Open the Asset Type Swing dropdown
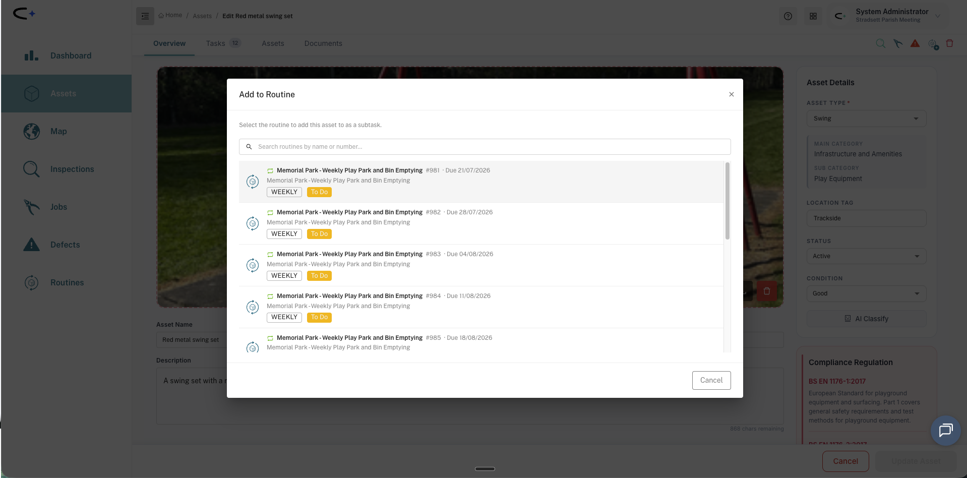The height and width of the screenshot is (478, 967). pos(866,118)
